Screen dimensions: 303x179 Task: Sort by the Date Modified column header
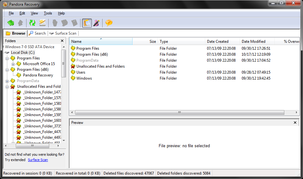[257, 41]
